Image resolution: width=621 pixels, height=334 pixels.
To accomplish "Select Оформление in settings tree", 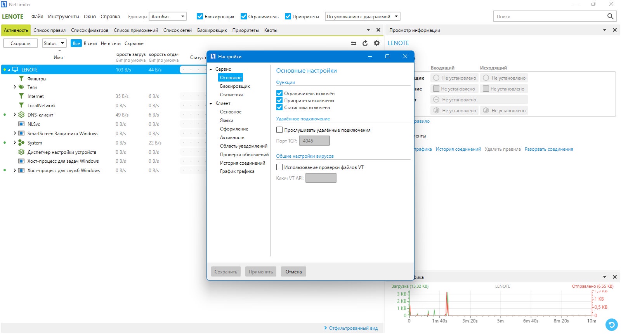I will [234, 129].
